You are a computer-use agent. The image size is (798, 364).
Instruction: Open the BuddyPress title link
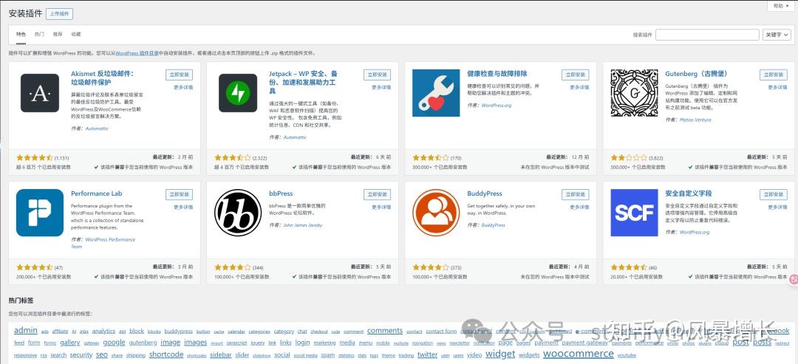click(485, 193)
